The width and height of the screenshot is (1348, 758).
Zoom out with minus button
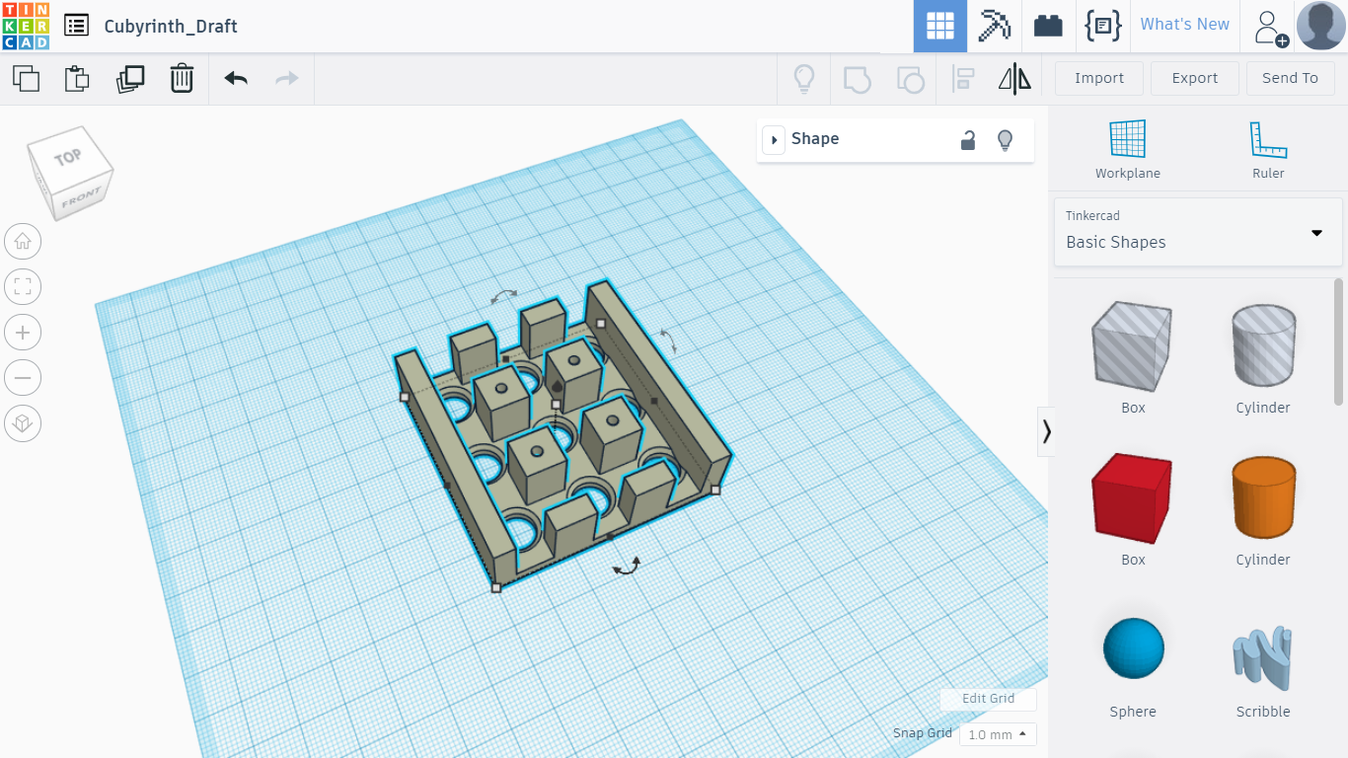[x=23, y=378]
